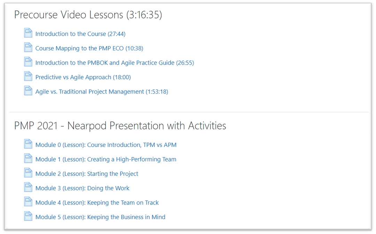Open Agile vs. Traditional Project Management lesson
Screen dimensions: 376x234
pos(102,92)
